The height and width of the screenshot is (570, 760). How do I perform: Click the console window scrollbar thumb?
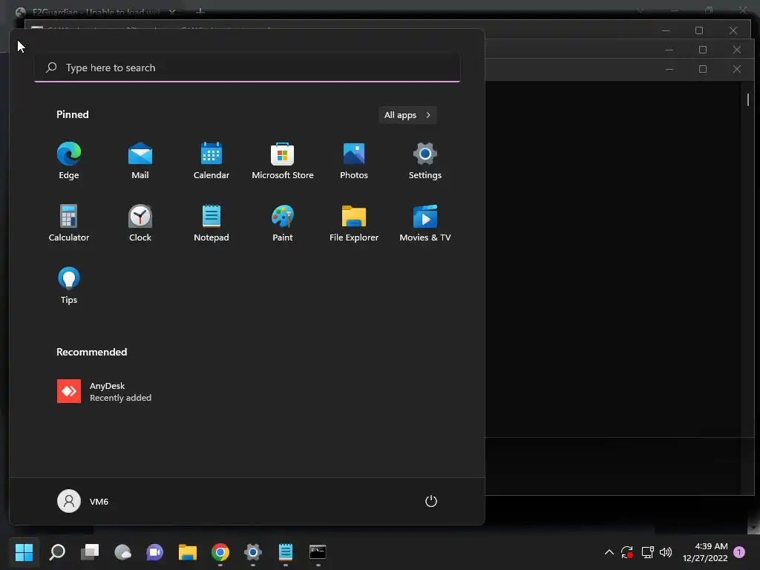click(748, 100)
